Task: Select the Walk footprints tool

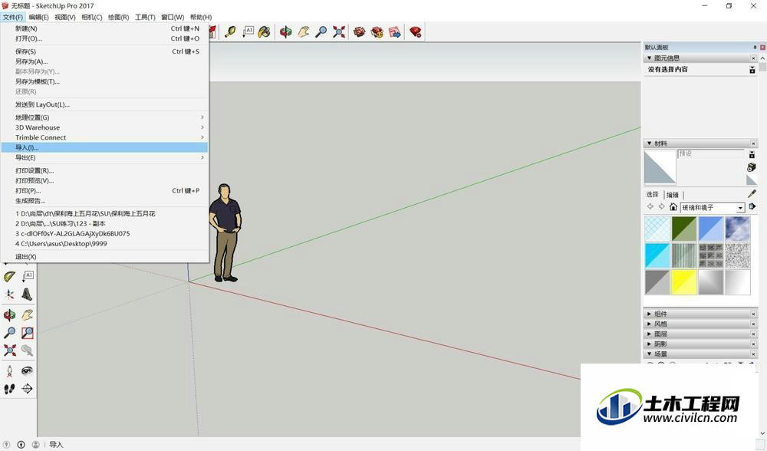Action: pos(9,389)
